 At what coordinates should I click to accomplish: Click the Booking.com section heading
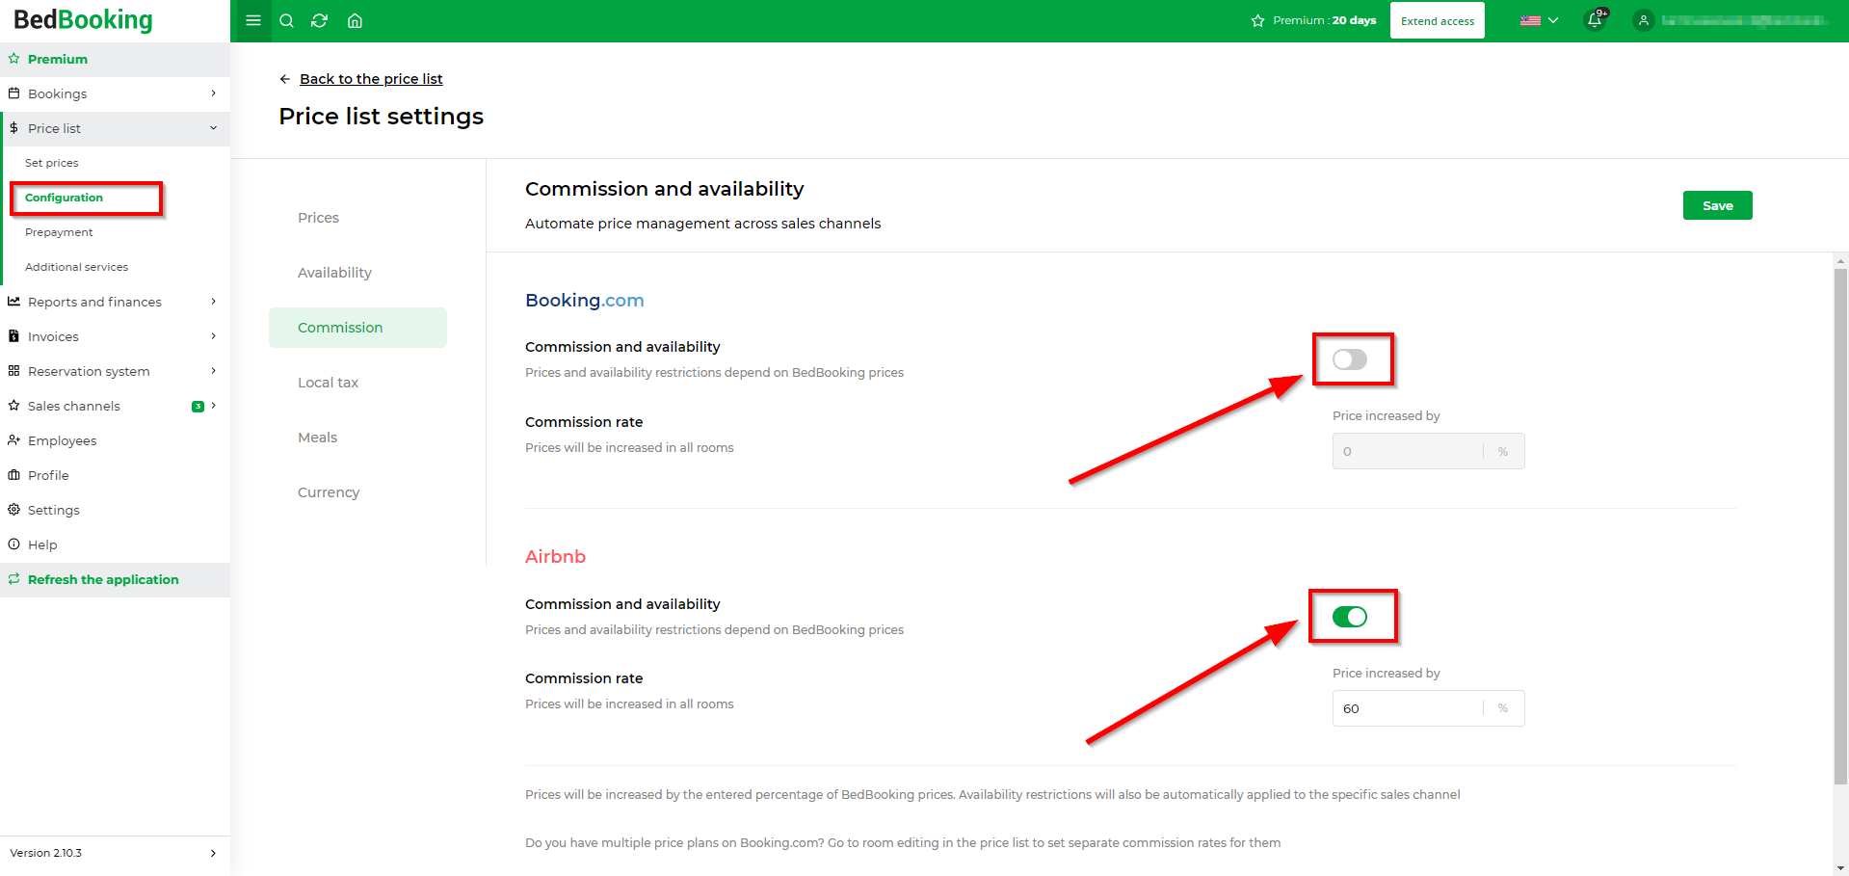point(584,301)
